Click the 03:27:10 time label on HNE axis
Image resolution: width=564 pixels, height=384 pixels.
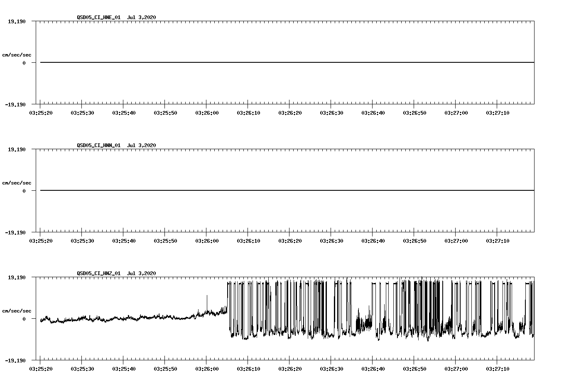[x=497, y=113]
